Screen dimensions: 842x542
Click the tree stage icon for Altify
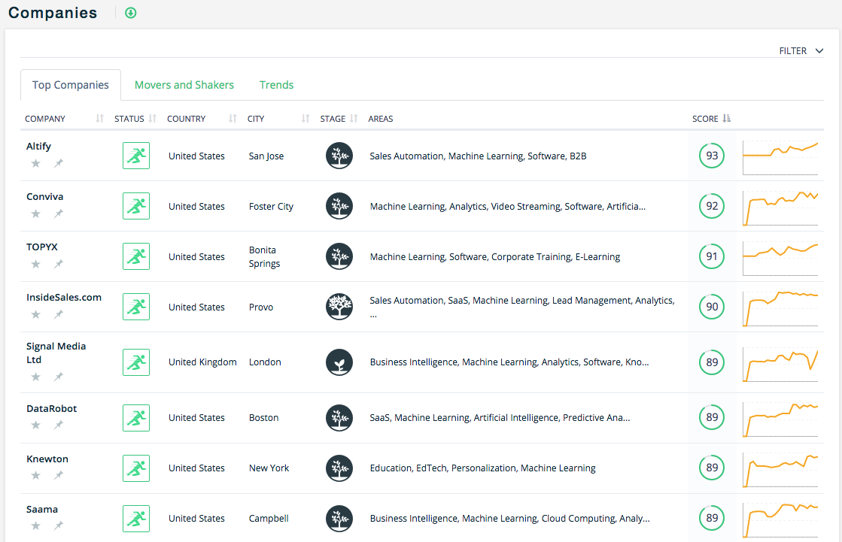[339, 156]
